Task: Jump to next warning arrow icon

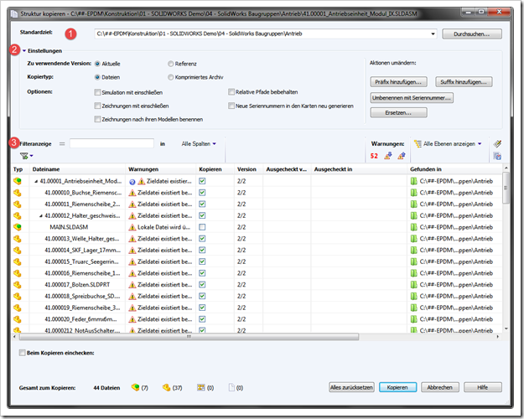Action: pyautogui.click(x=387, y=156)
